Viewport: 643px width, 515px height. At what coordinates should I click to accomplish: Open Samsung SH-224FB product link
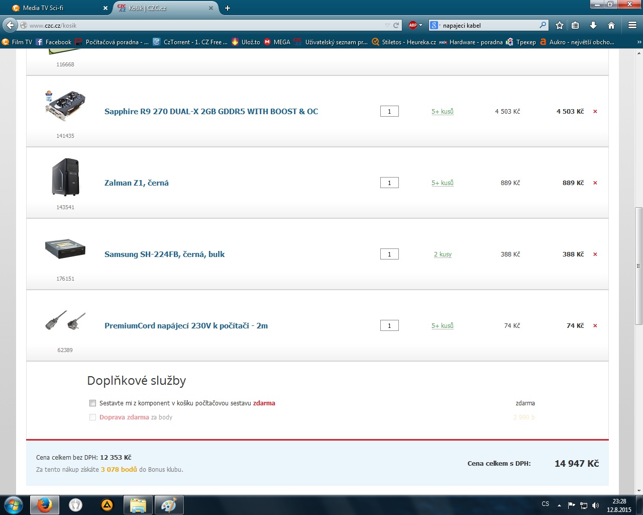pos(164,254)
